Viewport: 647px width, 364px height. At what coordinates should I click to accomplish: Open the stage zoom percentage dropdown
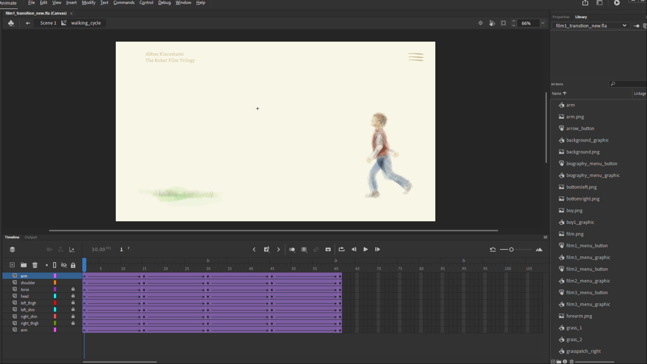click(x=543, y=23)
